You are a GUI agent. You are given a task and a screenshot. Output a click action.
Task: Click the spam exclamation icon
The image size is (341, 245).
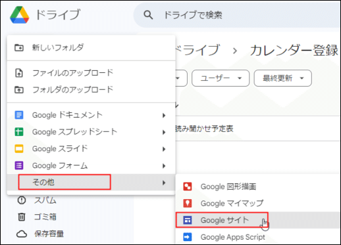pos(22,200)
